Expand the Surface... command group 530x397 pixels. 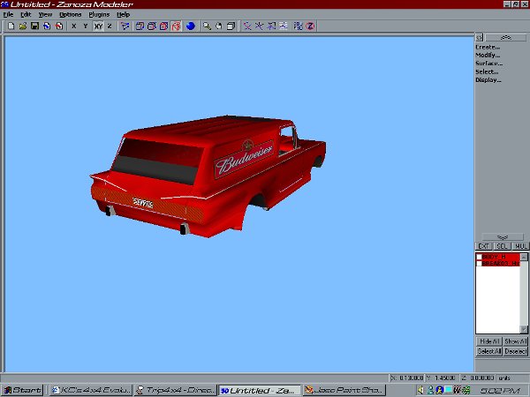[x=488, y=64]
